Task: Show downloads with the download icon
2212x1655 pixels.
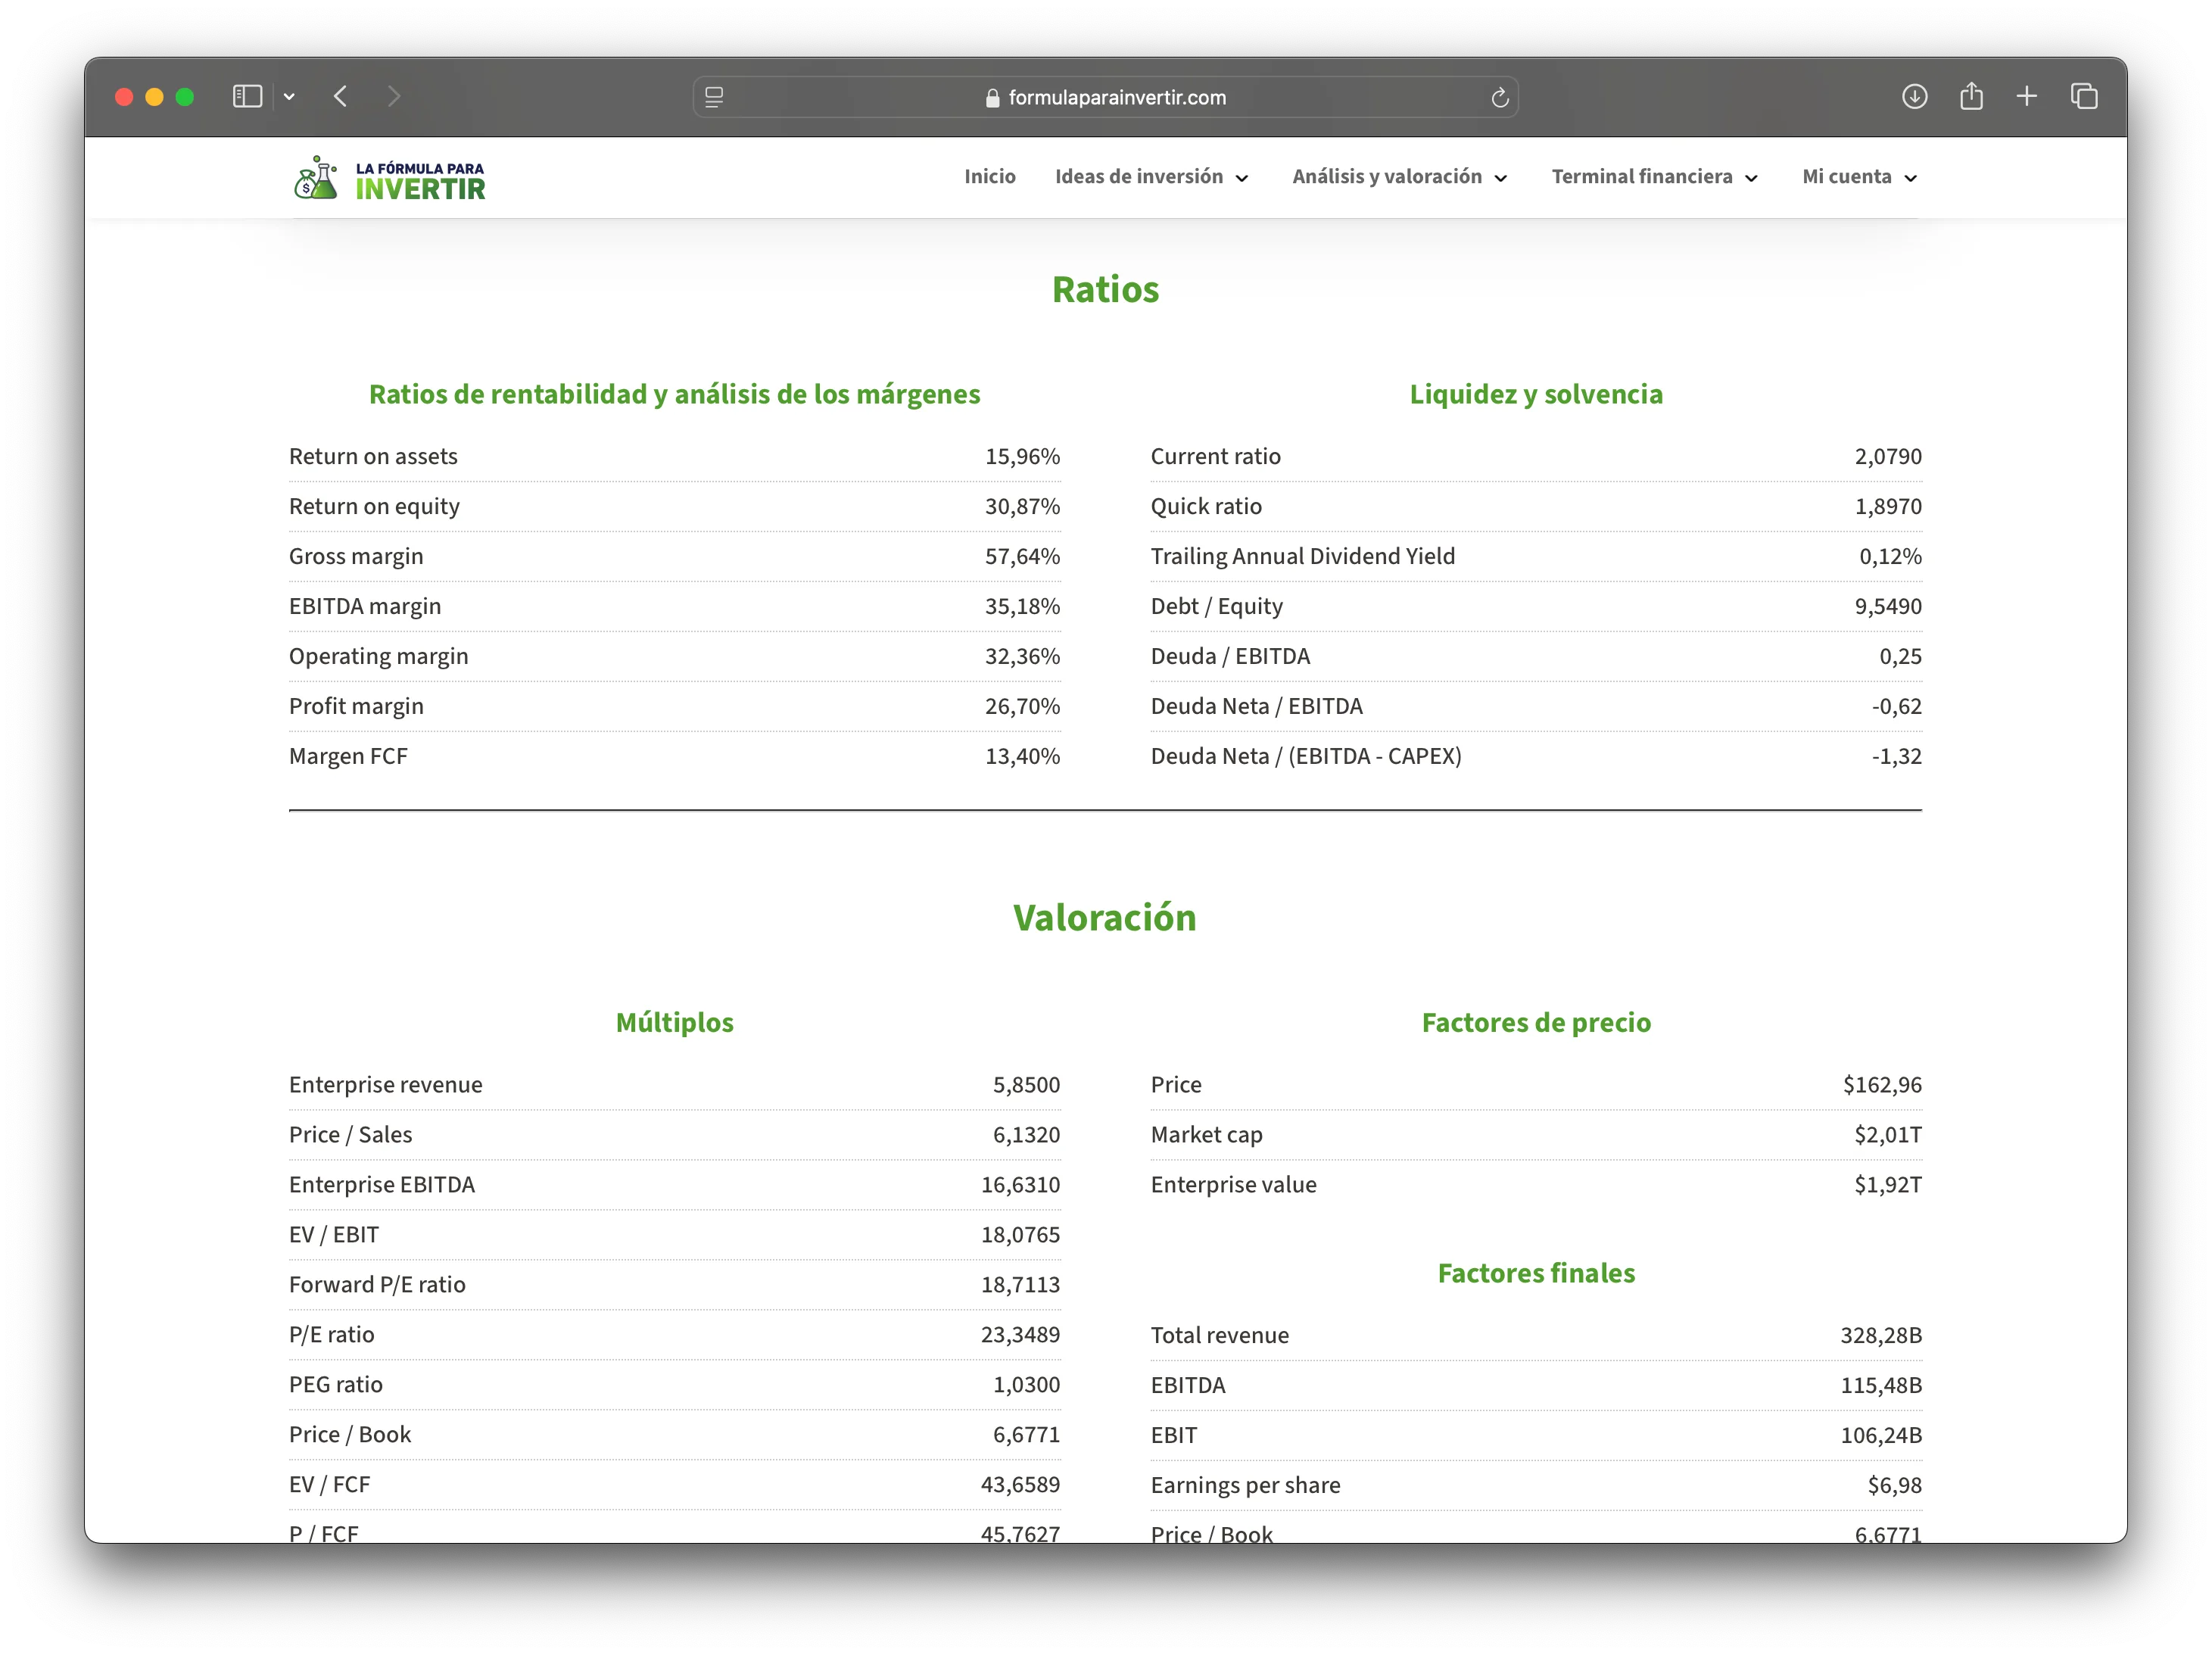Action: [x=1914, y=96]
